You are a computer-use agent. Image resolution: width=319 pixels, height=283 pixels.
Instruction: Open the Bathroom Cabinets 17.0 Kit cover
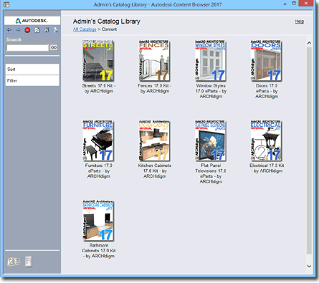[x=98, y=221]
